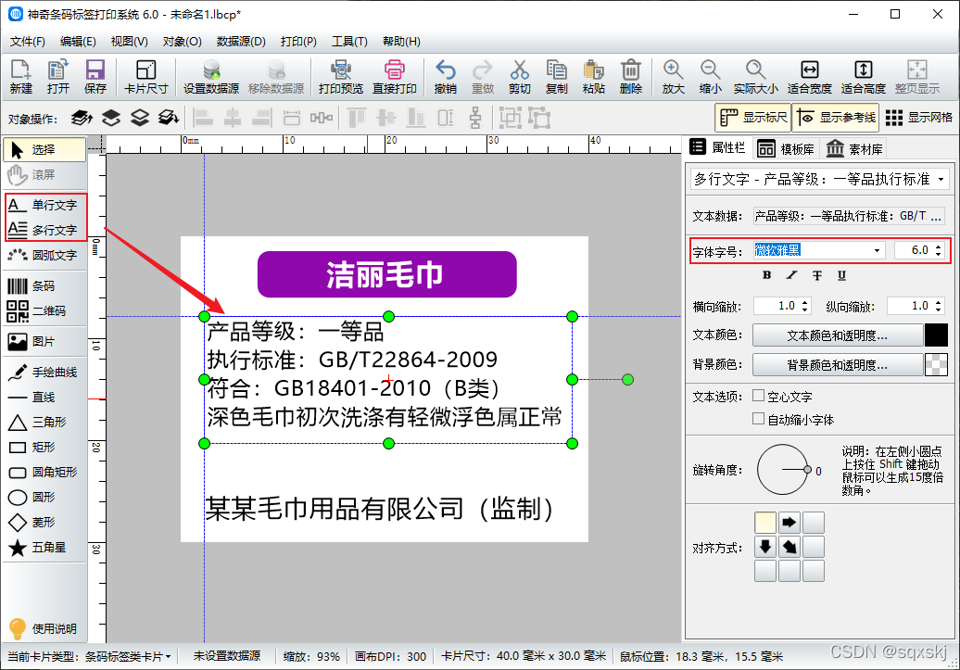Screen dimensions: 960x670
Task: Toggle italic text style
Action: point(791,275)
